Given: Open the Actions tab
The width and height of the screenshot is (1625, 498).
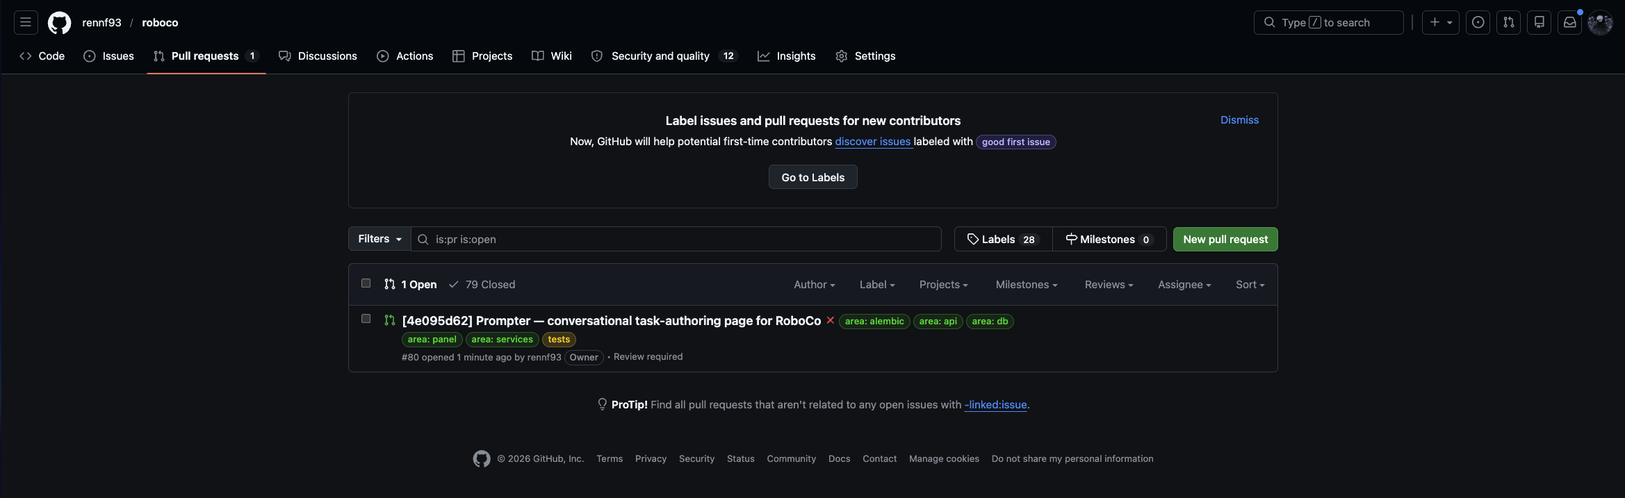Looking at the screenshot, I should [x=405, y=56].
